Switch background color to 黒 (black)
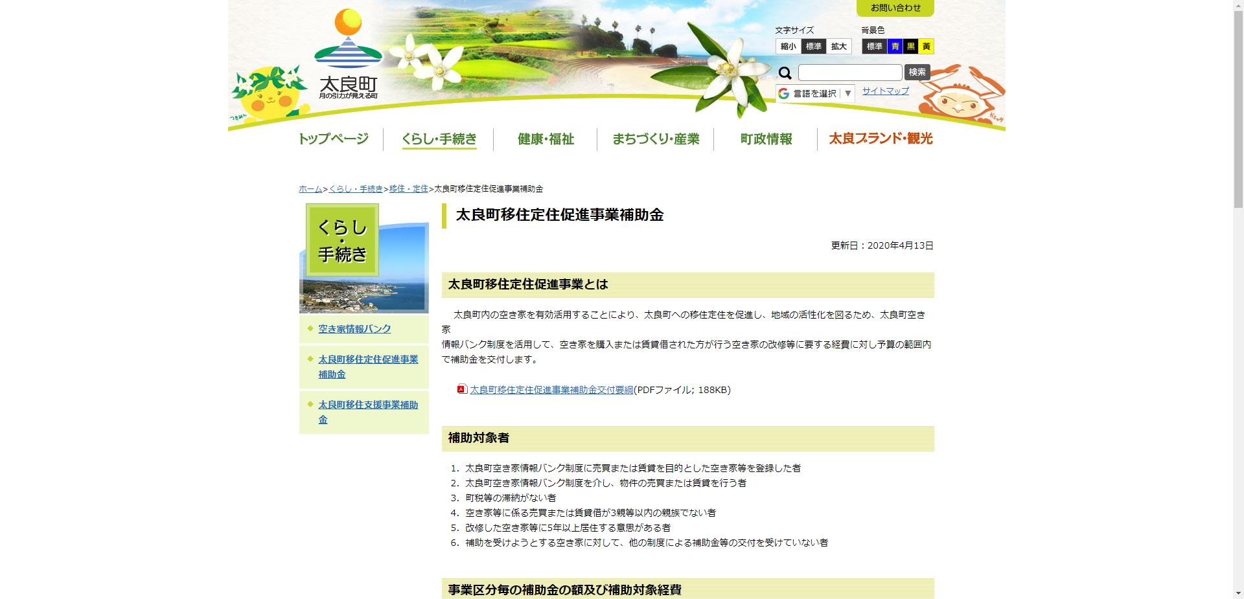This screenshot has height=599, width=1244. (913, 46)
